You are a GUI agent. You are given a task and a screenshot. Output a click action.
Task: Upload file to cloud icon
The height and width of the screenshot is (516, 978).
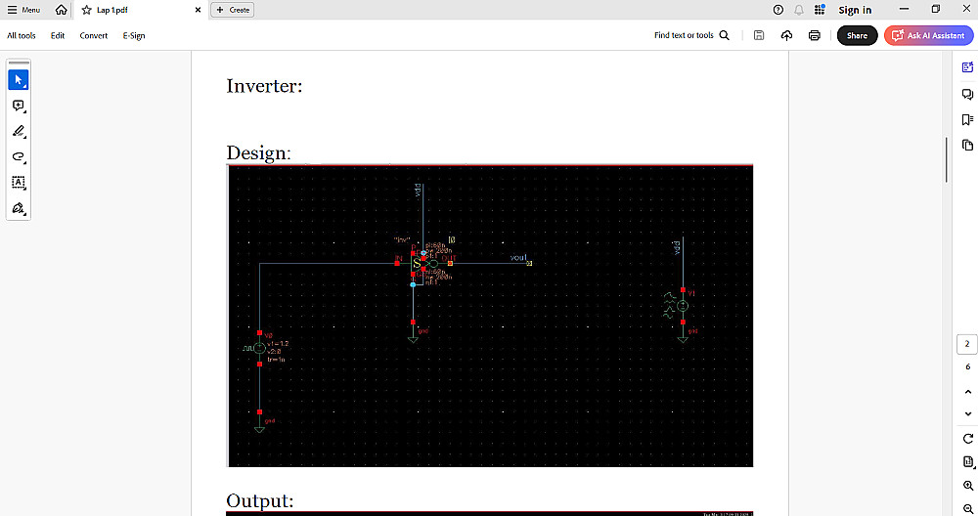pos(786,35)
